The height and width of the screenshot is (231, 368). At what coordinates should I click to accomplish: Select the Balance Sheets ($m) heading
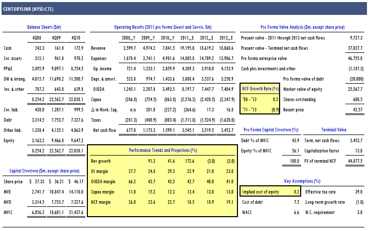pos(44,27)
